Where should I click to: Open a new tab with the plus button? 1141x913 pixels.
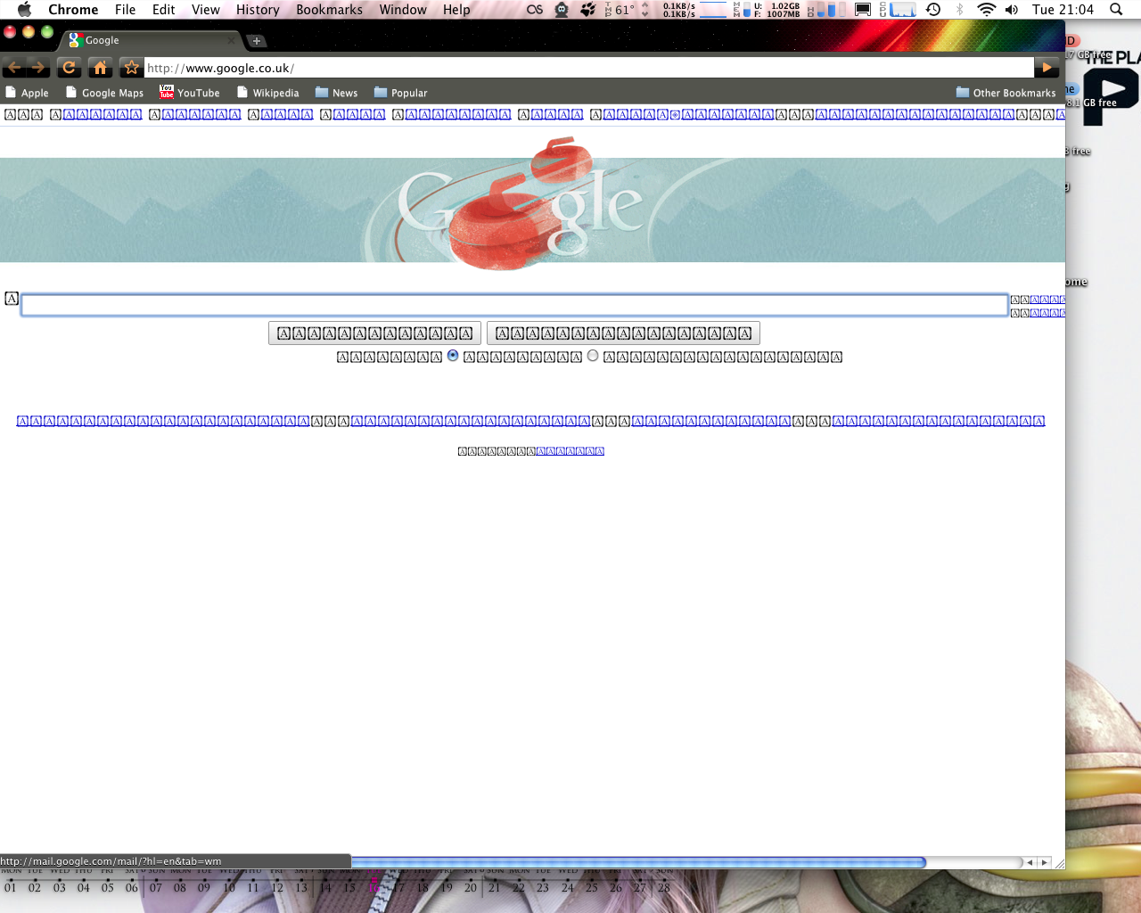[256, 41]
